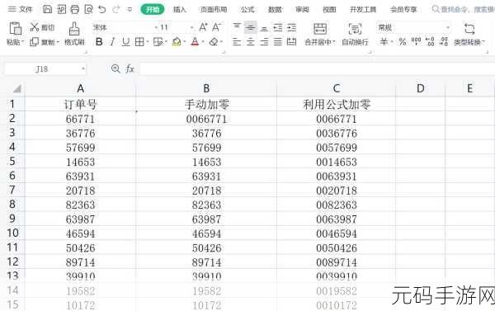Click the select-all corner triangle
Screen dimensions: 495x311
[x=16, y=88]
